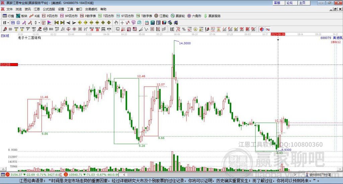Click the percent % retracement tool
343x184 pixels.
184,29
